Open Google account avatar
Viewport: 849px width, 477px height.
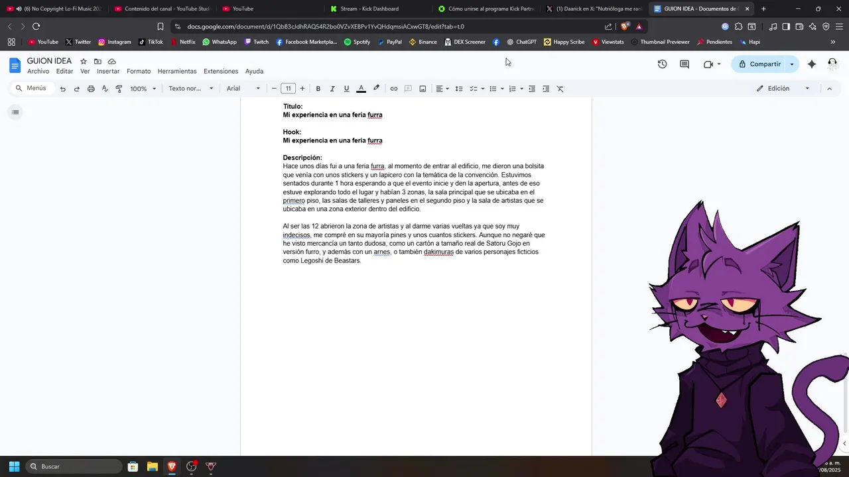[832, 64]
